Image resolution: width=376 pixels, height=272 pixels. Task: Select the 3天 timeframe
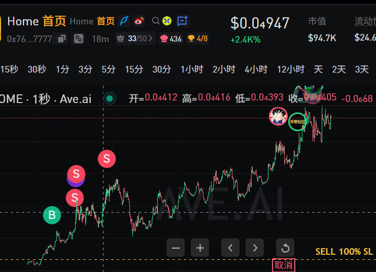(362, 69)
